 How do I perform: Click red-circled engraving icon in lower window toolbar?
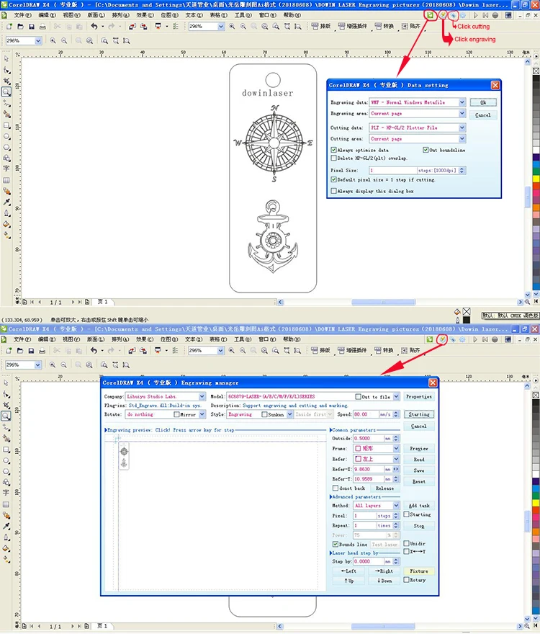click(x=441, y=339)
